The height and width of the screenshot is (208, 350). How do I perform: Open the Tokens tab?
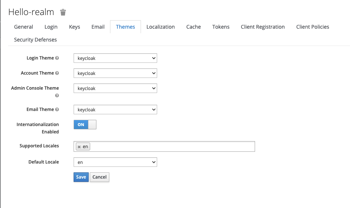tap(221, 27)
